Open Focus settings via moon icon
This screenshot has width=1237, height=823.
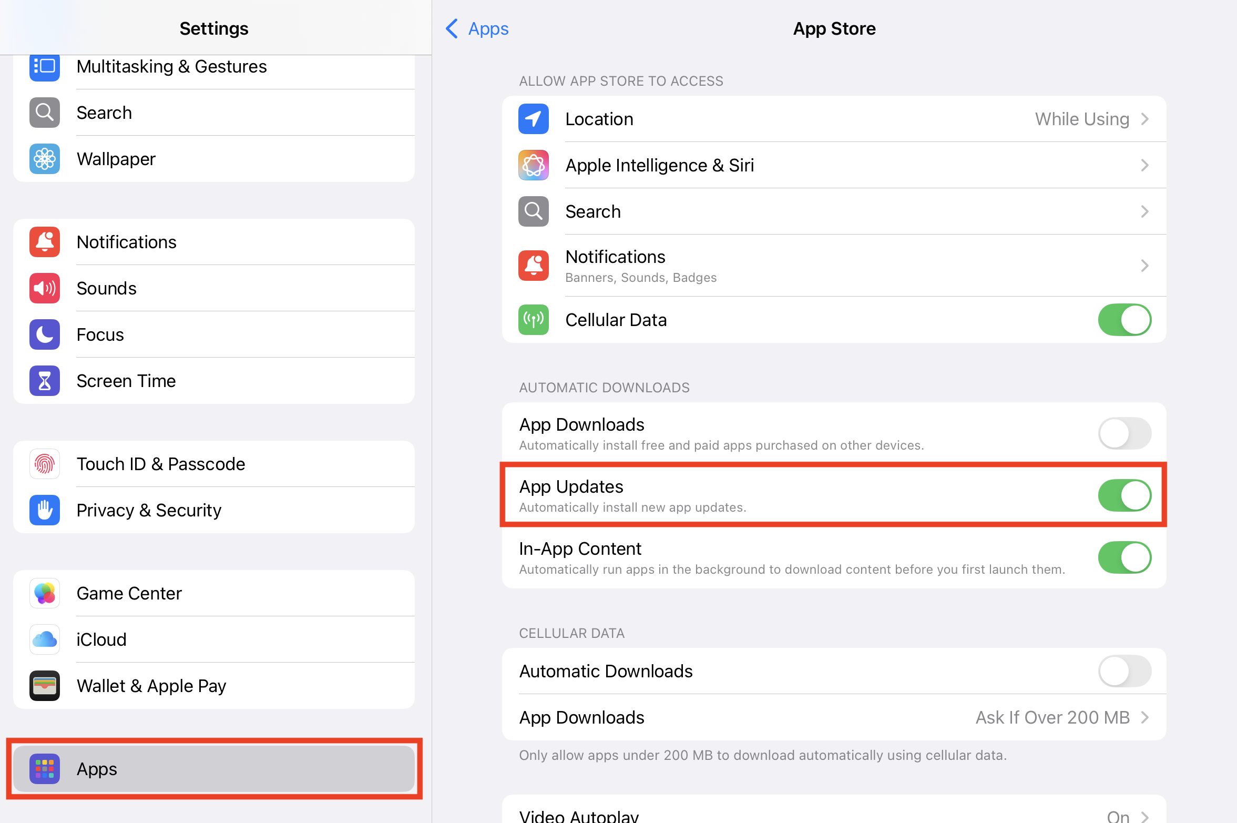tap(44, 334)
